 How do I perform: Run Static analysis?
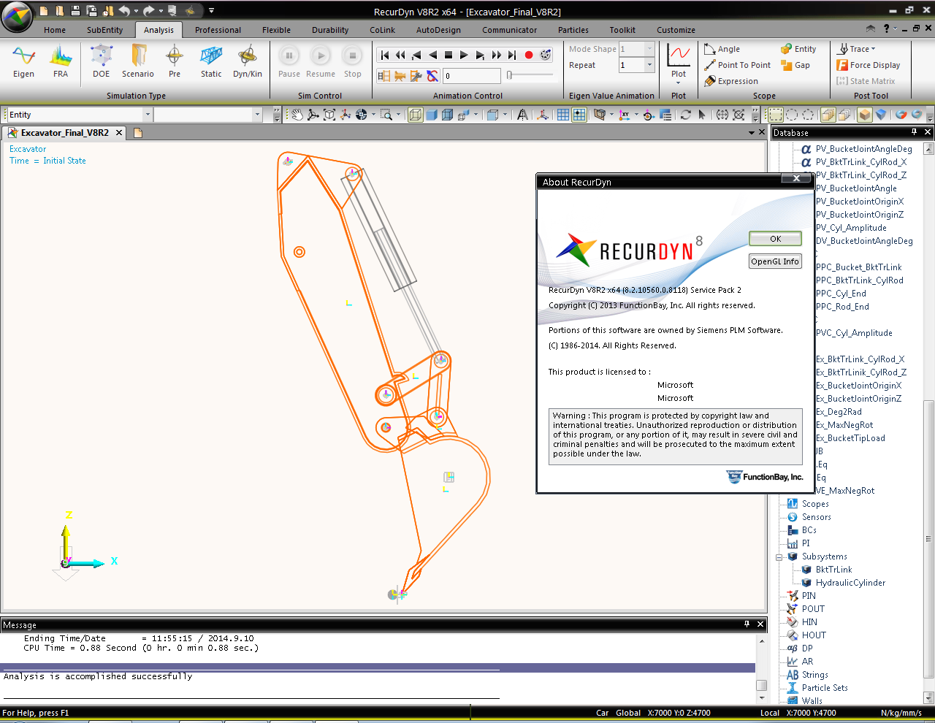point(211,61)
